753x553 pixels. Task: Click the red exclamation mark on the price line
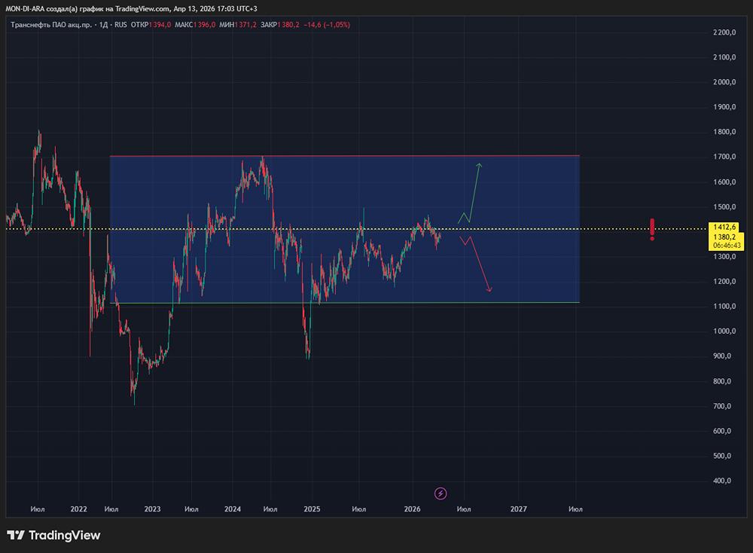point(652,229)
